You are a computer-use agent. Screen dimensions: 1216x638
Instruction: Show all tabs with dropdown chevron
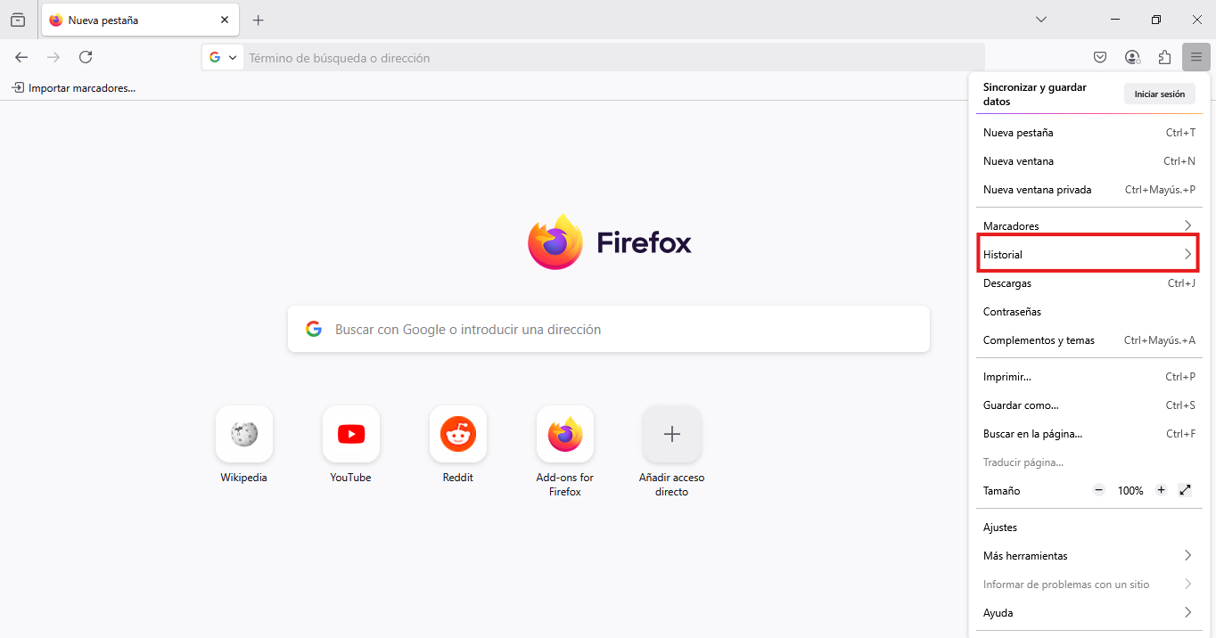point(1041,20)
